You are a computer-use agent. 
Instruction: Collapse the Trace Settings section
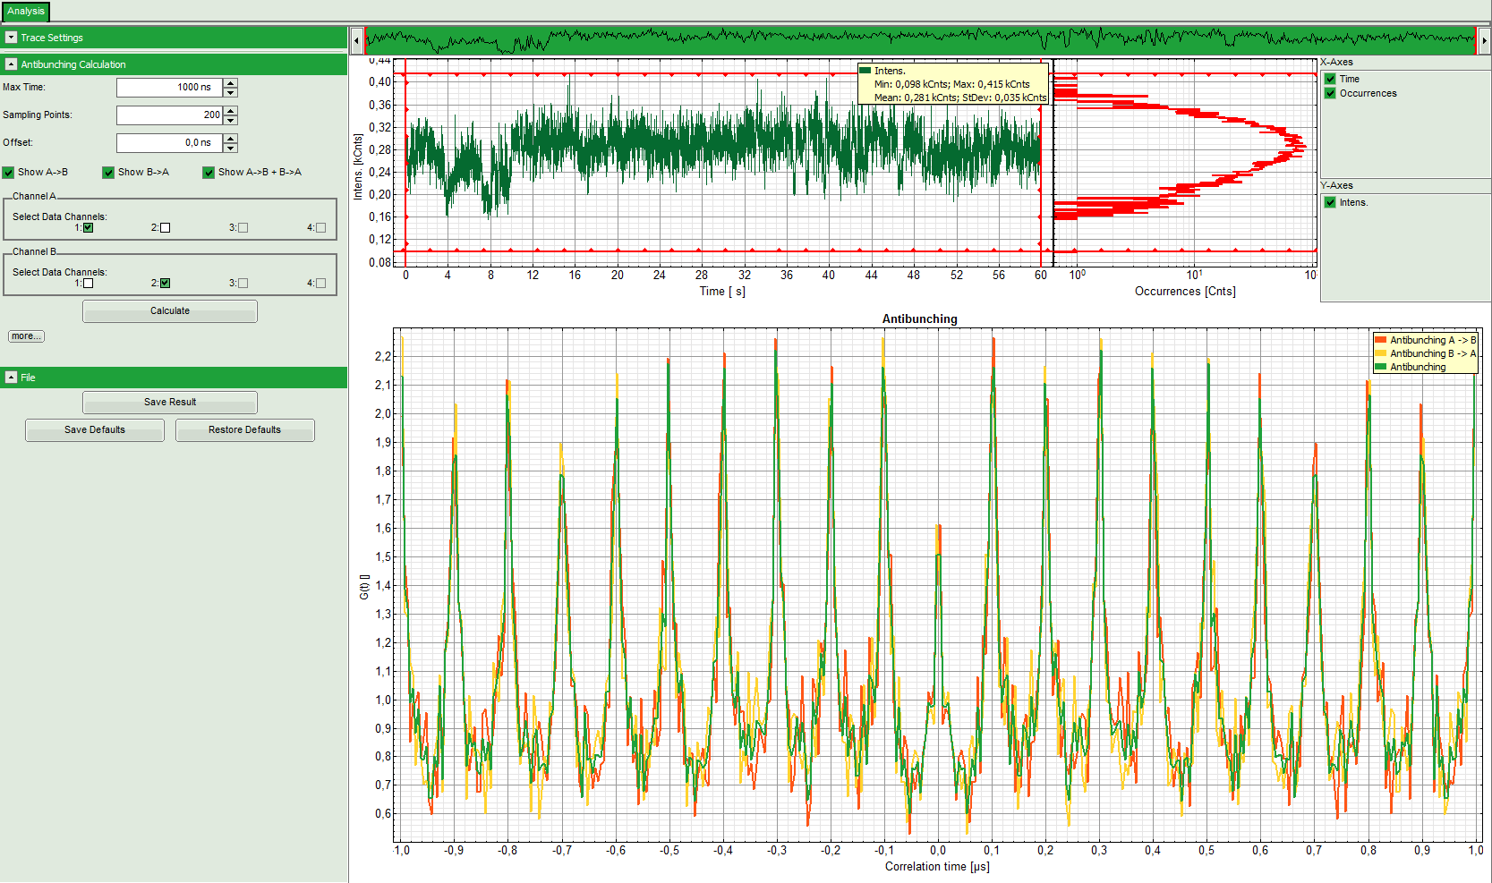pos(11,38)
